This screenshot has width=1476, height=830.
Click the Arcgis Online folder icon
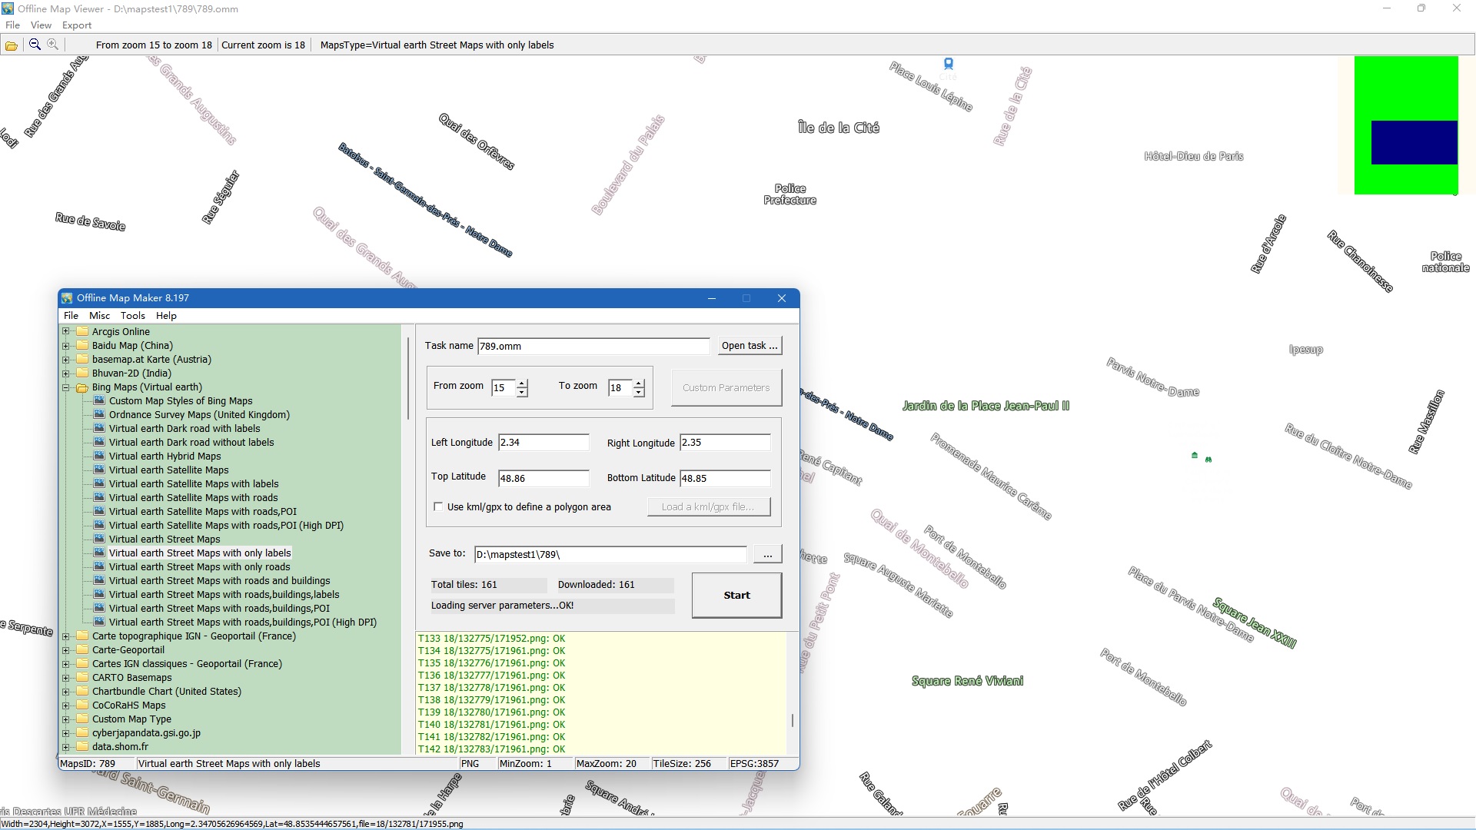pyautogui.click(x=82, y=331)
